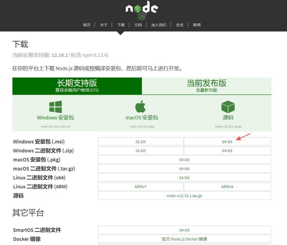Download 32-bit Windows 安装包 (.msi)
Image resolution: width=287 pixels, height=245 pixels.
(x=141, y=142)
